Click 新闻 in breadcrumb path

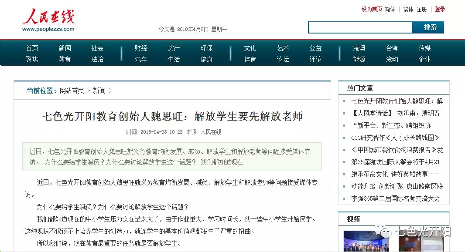99,91
